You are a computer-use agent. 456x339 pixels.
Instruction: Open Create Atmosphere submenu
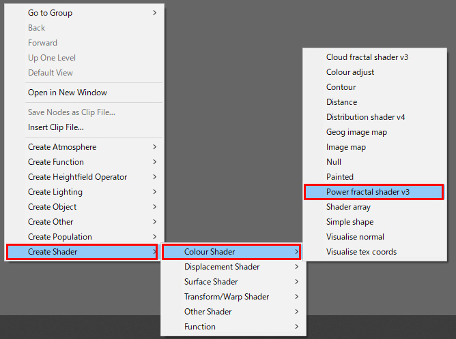[62, 147]
